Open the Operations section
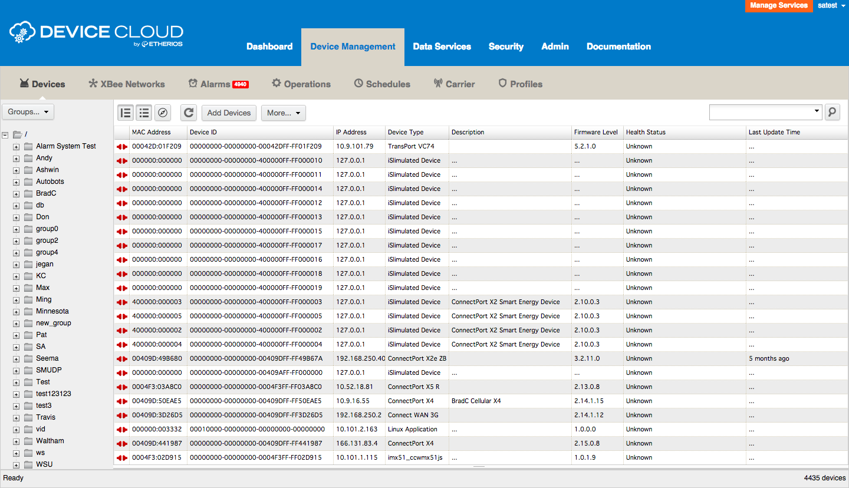849x488 pixels. coord(301,84)
